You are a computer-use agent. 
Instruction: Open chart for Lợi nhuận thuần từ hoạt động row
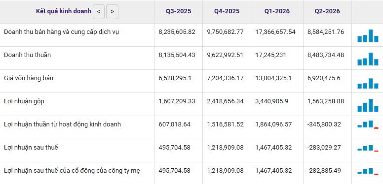click(x=368, y=124)
